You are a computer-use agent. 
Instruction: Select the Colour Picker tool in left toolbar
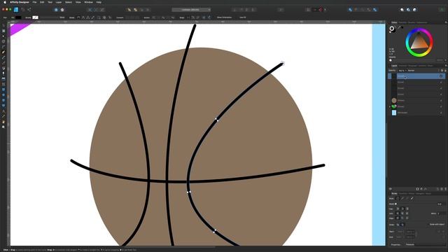3,116
